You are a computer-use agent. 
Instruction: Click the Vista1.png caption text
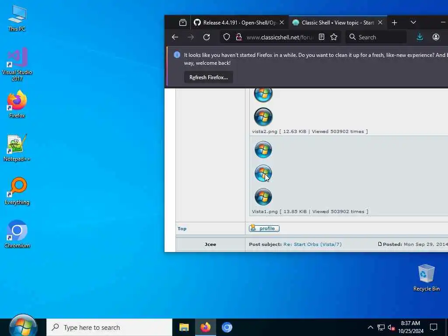click(310, 211)
